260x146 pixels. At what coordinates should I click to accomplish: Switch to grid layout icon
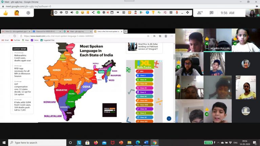[x=171, y=13]
